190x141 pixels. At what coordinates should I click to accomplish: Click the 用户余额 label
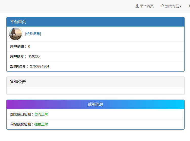[18, 46]
